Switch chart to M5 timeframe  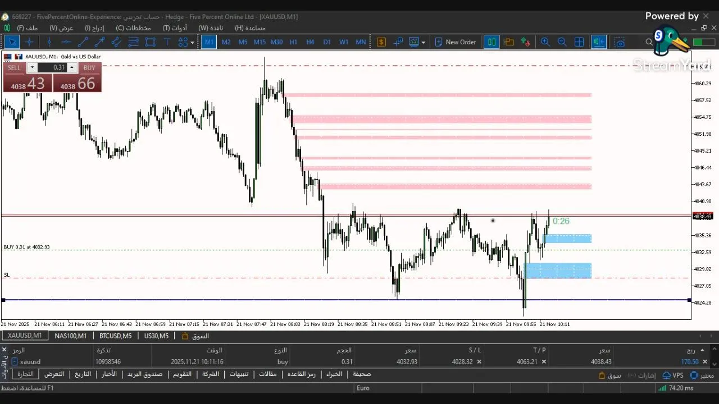tap(243, 42)
